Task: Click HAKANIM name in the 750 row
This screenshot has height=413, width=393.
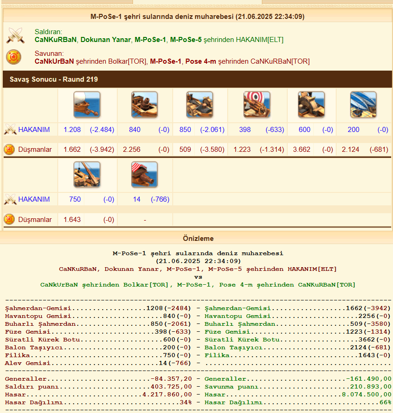Action: [34, 199]
